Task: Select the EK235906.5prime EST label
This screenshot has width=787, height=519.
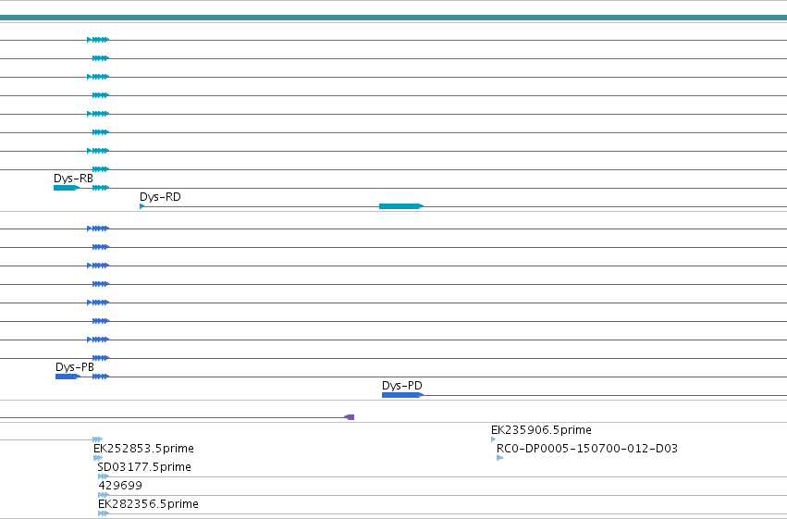Action: 541,430
